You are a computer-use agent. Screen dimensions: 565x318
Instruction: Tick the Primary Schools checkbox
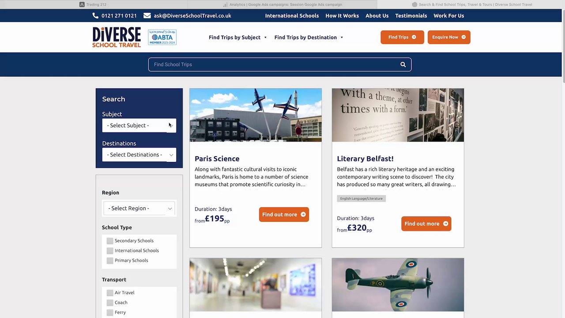click(x=110, y=261)
